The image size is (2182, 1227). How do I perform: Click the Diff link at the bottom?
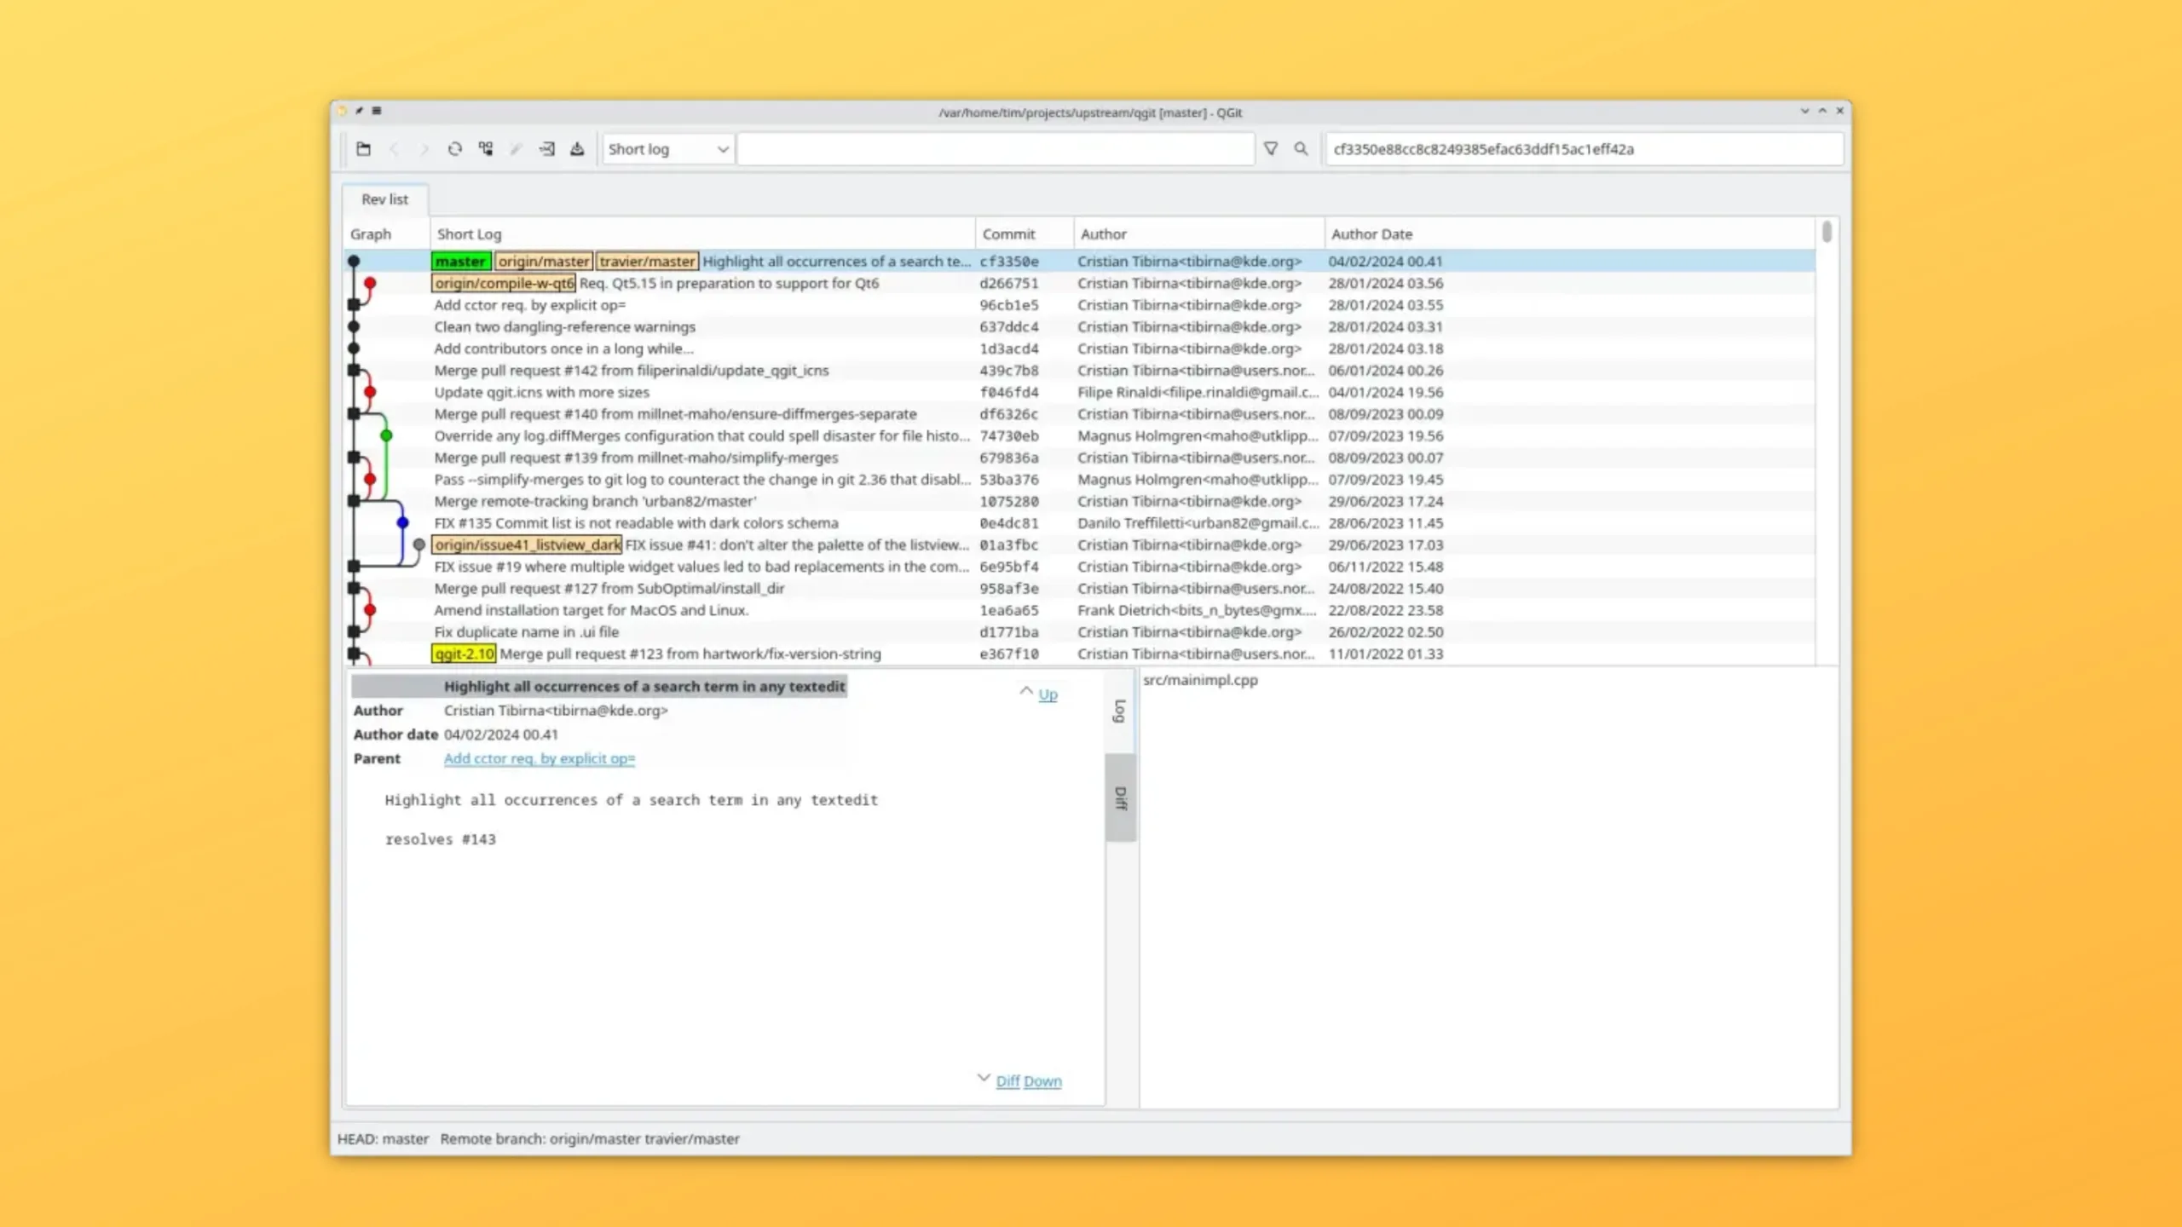click(x=1007, y=1080)
